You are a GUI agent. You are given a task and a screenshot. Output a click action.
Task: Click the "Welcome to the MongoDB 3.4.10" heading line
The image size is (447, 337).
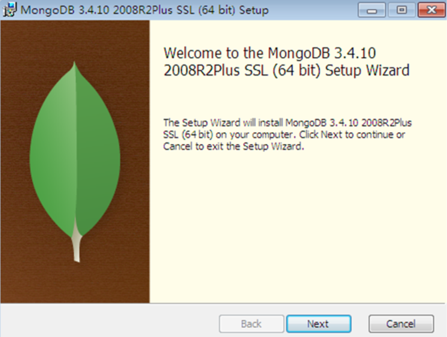[270, 53]
